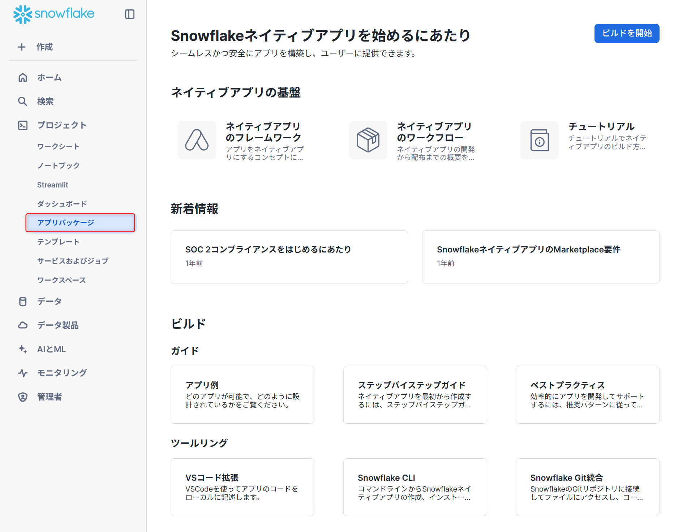Open VSコード拡張 tooling card

(242, 487)
